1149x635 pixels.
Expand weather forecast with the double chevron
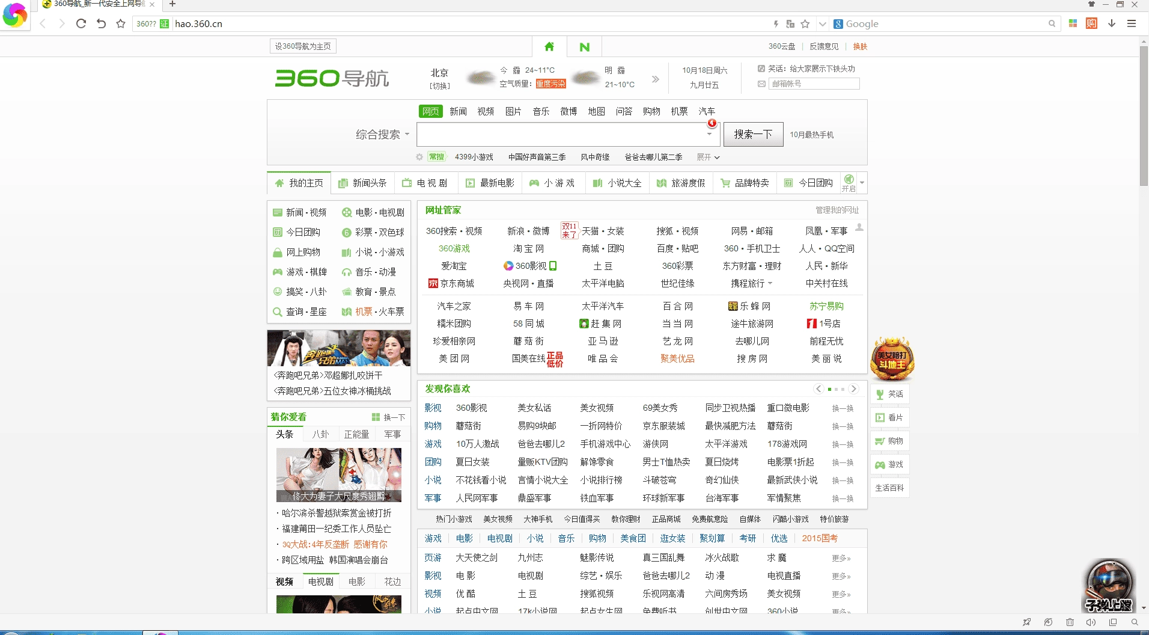pyautogui.click(x=655, y=79)
